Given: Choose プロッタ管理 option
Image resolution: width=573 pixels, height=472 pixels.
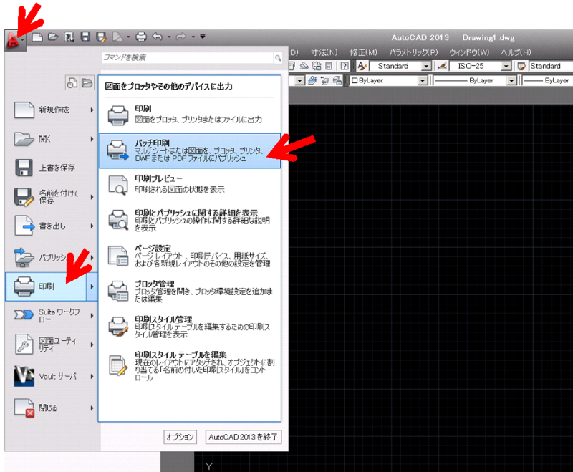Looking at the screenshot, I should pos(189,292).
